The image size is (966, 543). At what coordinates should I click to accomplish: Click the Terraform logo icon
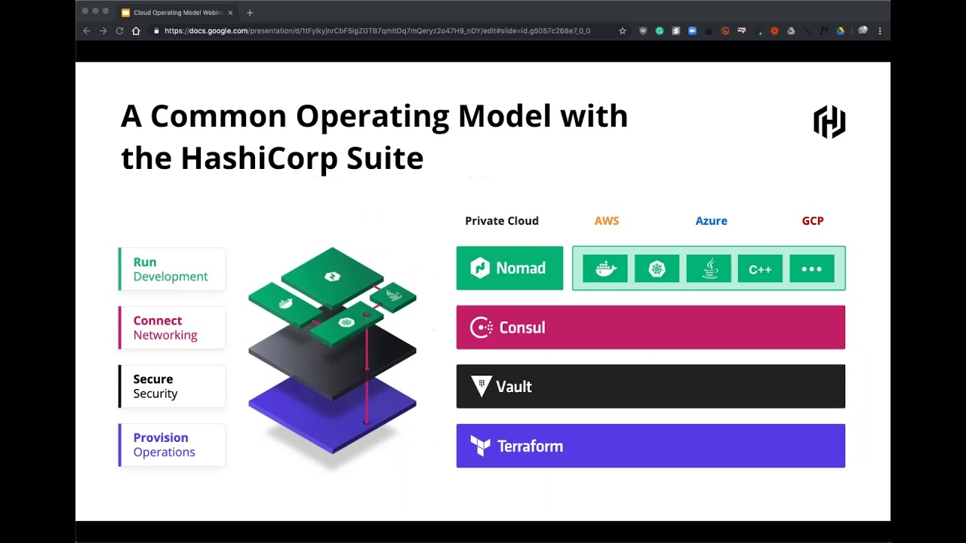click(x=481, y=446)
